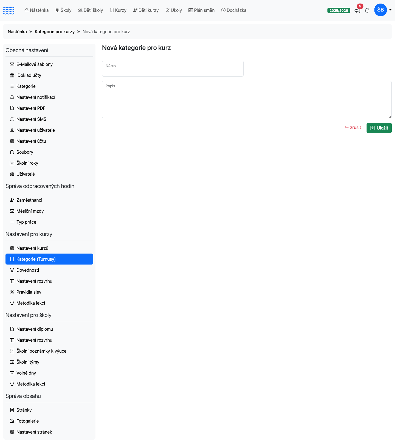Click the blue waves logo
This screenshot has height=444, width=395.
[9, 10]
